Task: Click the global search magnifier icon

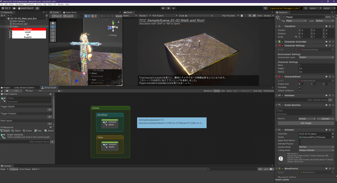Action: coord(306,8)
